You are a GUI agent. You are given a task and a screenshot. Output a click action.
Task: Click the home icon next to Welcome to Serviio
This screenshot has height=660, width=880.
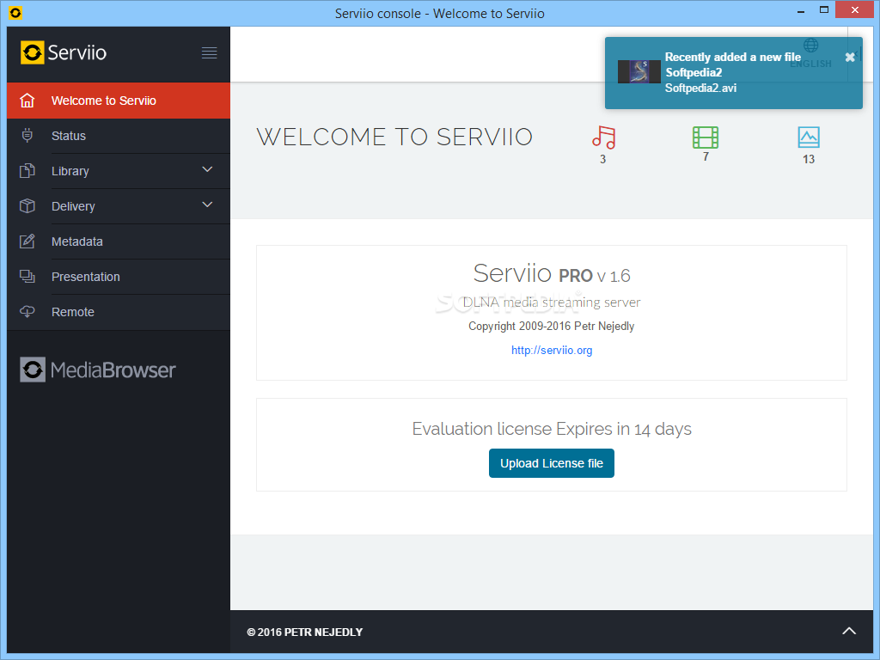[x=27, y=101]
